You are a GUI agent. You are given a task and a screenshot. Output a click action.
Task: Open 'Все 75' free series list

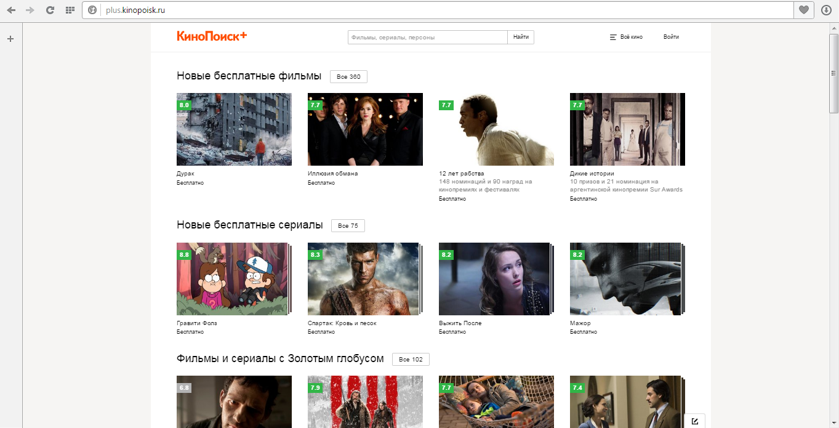[348, 225]
